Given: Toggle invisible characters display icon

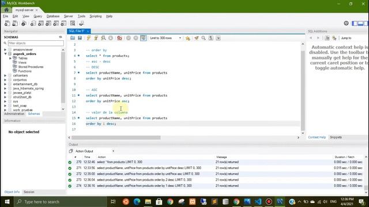Looking at the screenshot, I should [211, 38].
